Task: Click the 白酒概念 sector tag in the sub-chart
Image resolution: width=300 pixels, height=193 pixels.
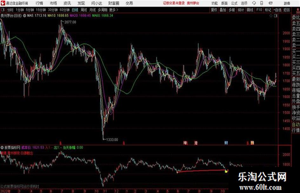Action: click(x=27, y=153)
